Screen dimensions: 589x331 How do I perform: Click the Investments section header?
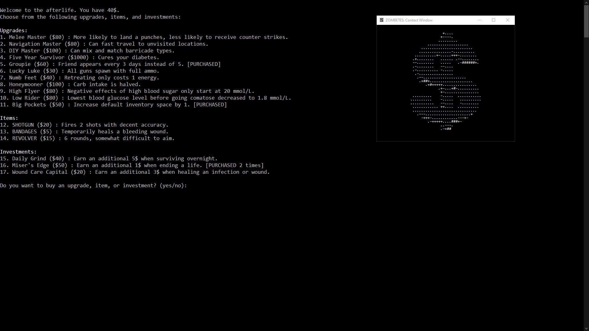coord(18,152)
